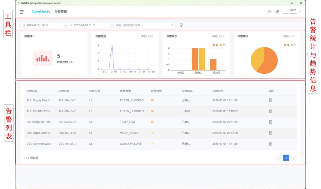321x189 pixels.
Task: Toggle the 高 legend in 告警等级 chart
Action: click(286, 45)
